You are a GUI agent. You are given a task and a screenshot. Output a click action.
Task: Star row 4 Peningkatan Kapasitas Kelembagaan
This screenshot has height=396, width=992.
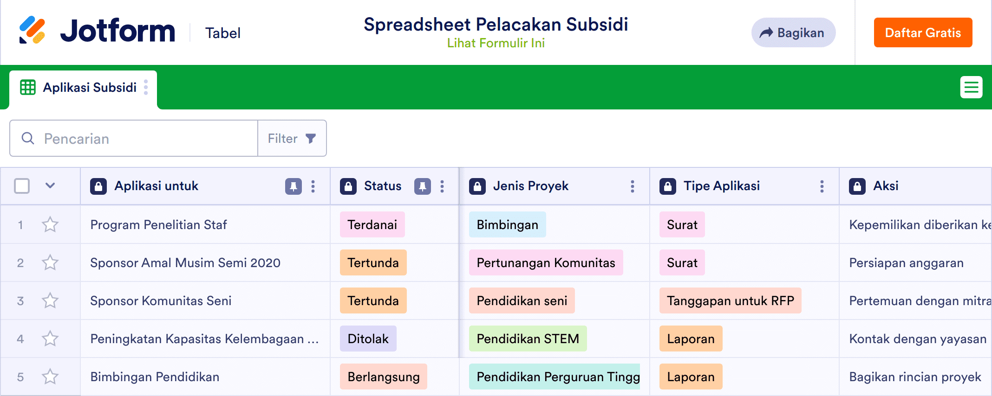click(50, 339)
